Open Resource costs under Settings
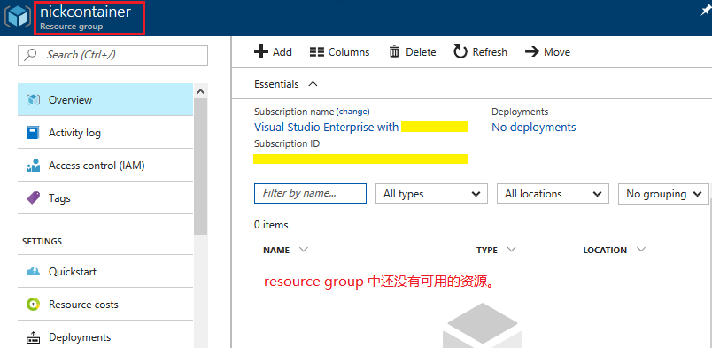This screenshot has height=348, width=712. tap(105, 305)
